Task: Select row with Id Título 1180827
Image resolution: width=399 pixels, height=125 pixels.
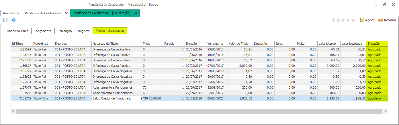Action: (x=199, y=66)
